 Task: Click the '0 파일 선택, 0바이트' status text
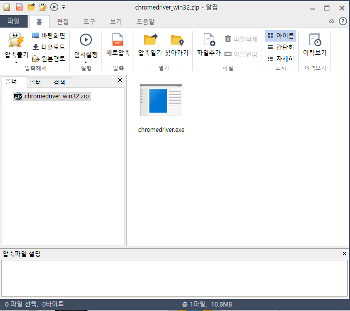pos(34,304)
